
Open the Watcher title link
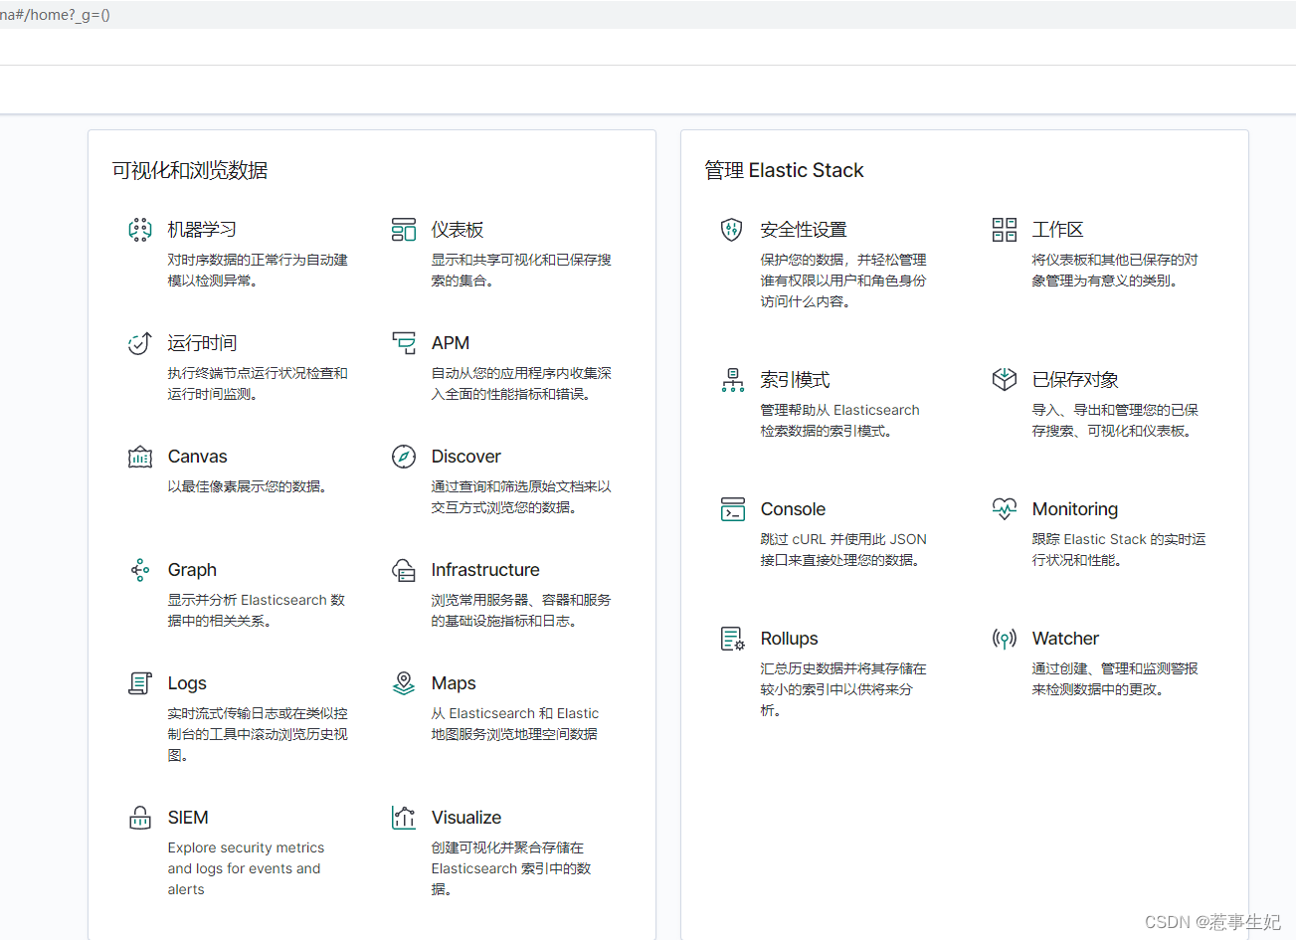tap(1065, 639)
